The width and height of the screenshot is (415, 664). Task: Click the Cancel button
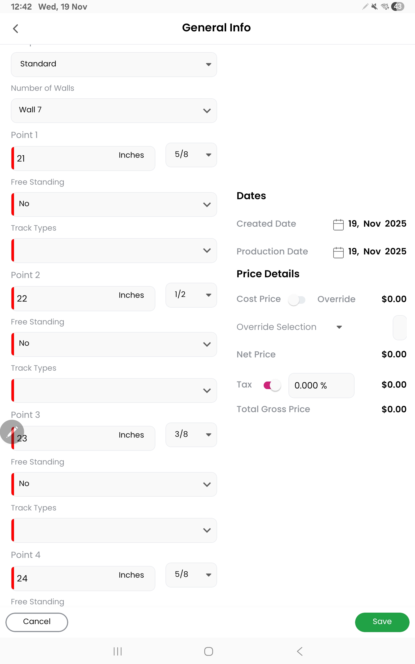(x=37, y=622)
